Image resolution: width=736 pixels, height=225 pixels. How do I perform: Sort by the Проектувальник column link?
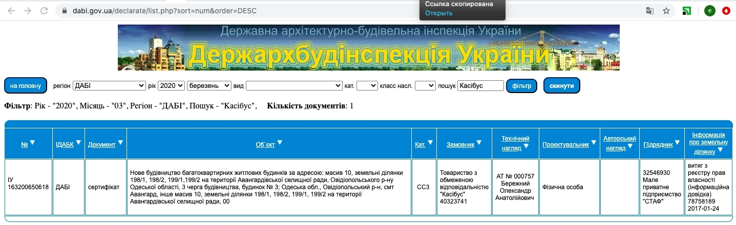pyautogui.click(x=565, y=145)
